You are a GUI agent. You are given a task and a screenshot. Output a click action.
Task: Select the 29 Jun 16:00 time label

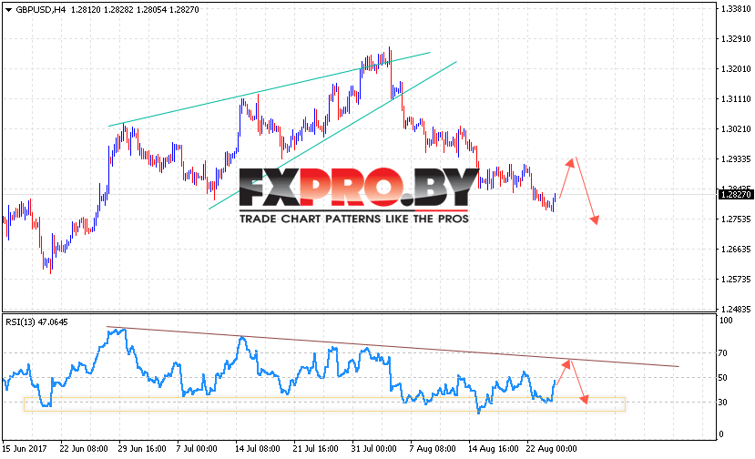pyautogui.click(x=142, y=449)
